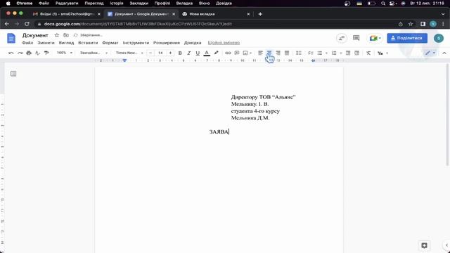Viewport: 450px width, 253px height.
Task: Star the document next to title
Action: [57, 35]
